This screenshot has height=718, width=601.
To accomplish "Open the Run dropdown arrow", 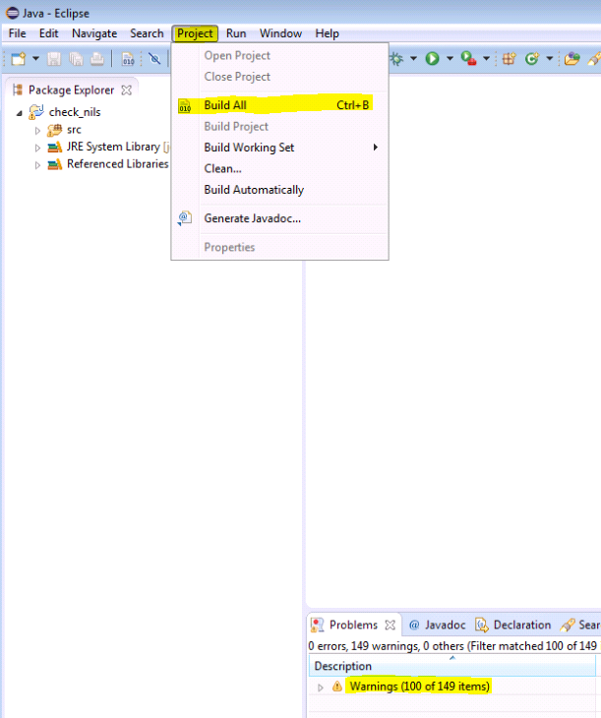I will pos(450,59).
